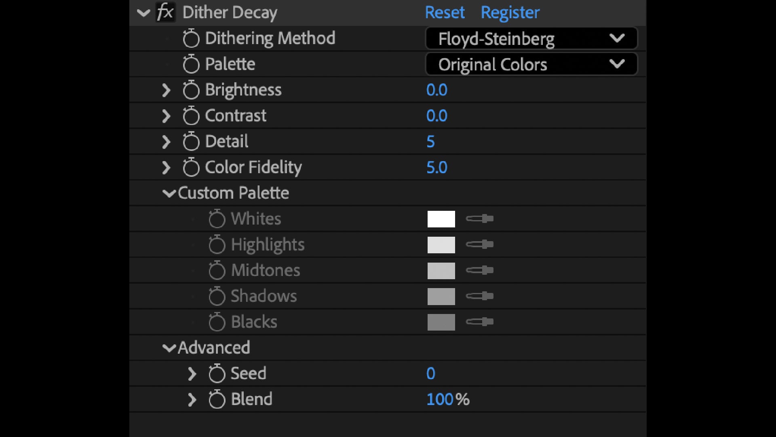This screenshot has width=776, height=437.
Task: Click the Whites eyedropper icon
Action: pyautogui.click(x=479, y=219)
